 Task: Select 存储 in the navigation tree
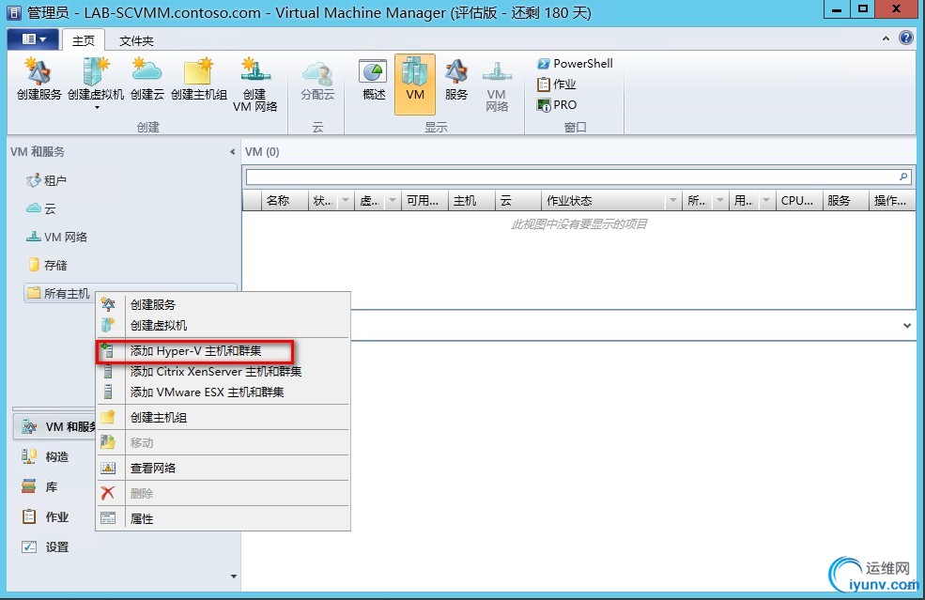pos(48,266)
